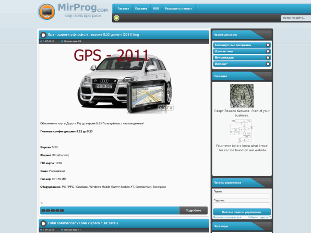Click the Интернет category label
Screen dimensions: 311x233
[x=221, y=64]
